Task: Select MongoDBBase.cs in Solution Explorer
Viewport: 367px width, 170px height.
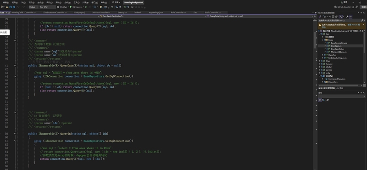Action: coord(339,52)
